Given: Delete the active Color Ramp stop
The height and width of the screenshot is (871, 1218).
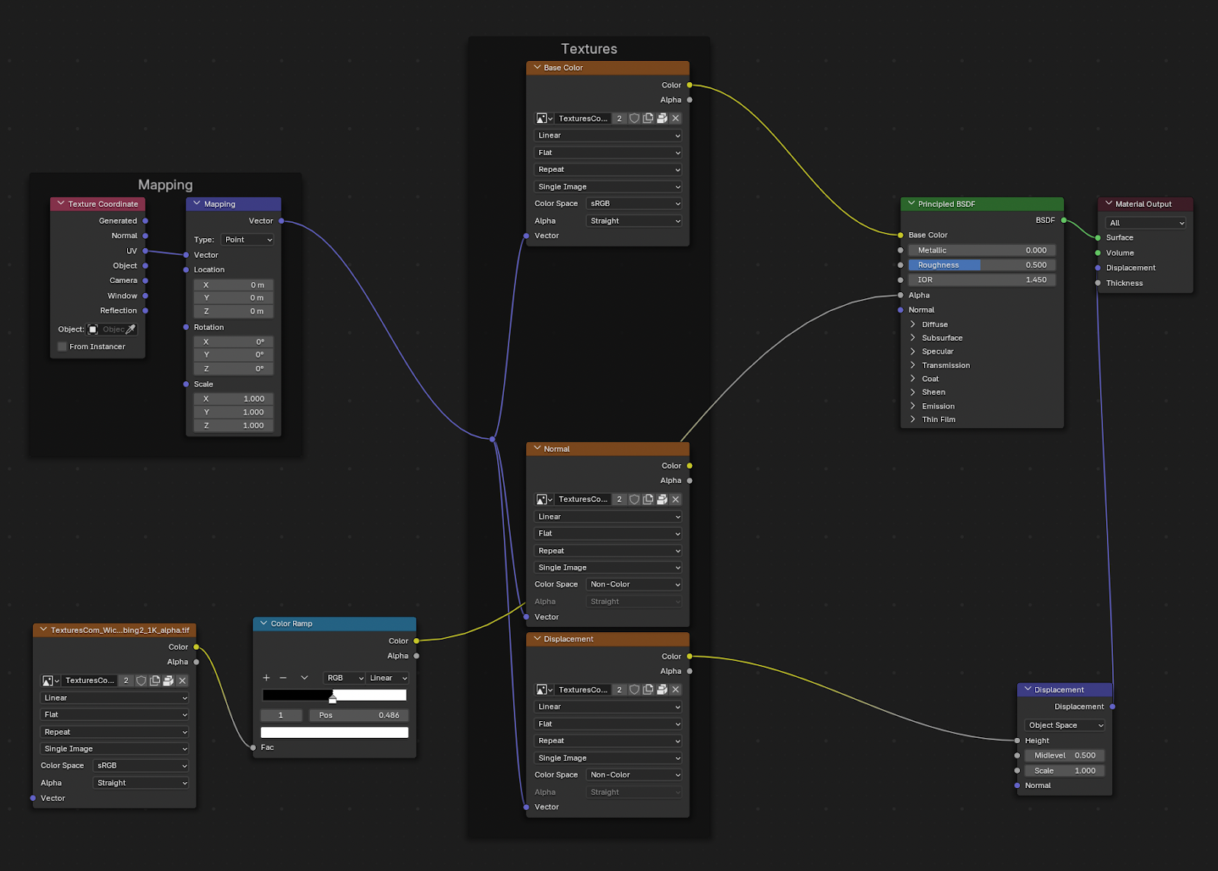Looking at the screenshot, I should coord(283,677).
